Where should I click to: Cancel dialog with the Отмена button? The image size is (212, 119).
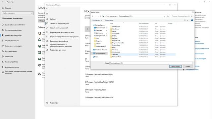click(x=188, y=66)
